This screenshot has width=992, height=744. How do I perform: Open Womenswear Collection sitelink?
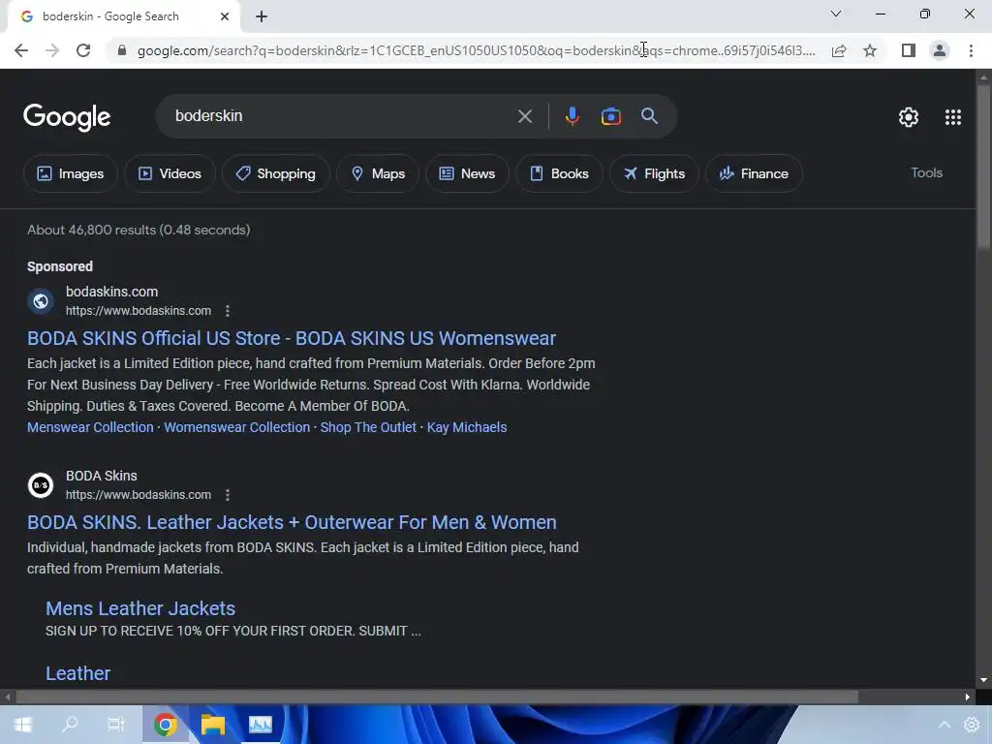pos(237,427)
